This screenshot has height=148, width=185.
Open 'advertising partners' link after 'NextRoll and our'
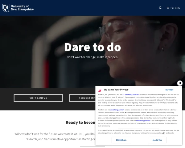click(x=117, y=110)
